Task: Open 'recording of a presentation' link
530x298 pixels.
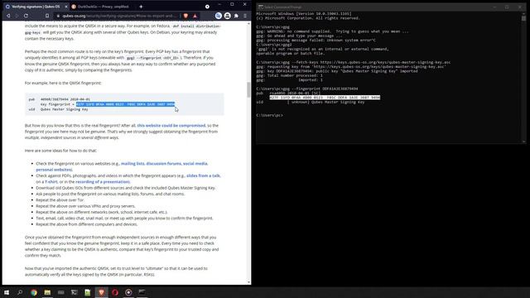Action: click(103, 182)
